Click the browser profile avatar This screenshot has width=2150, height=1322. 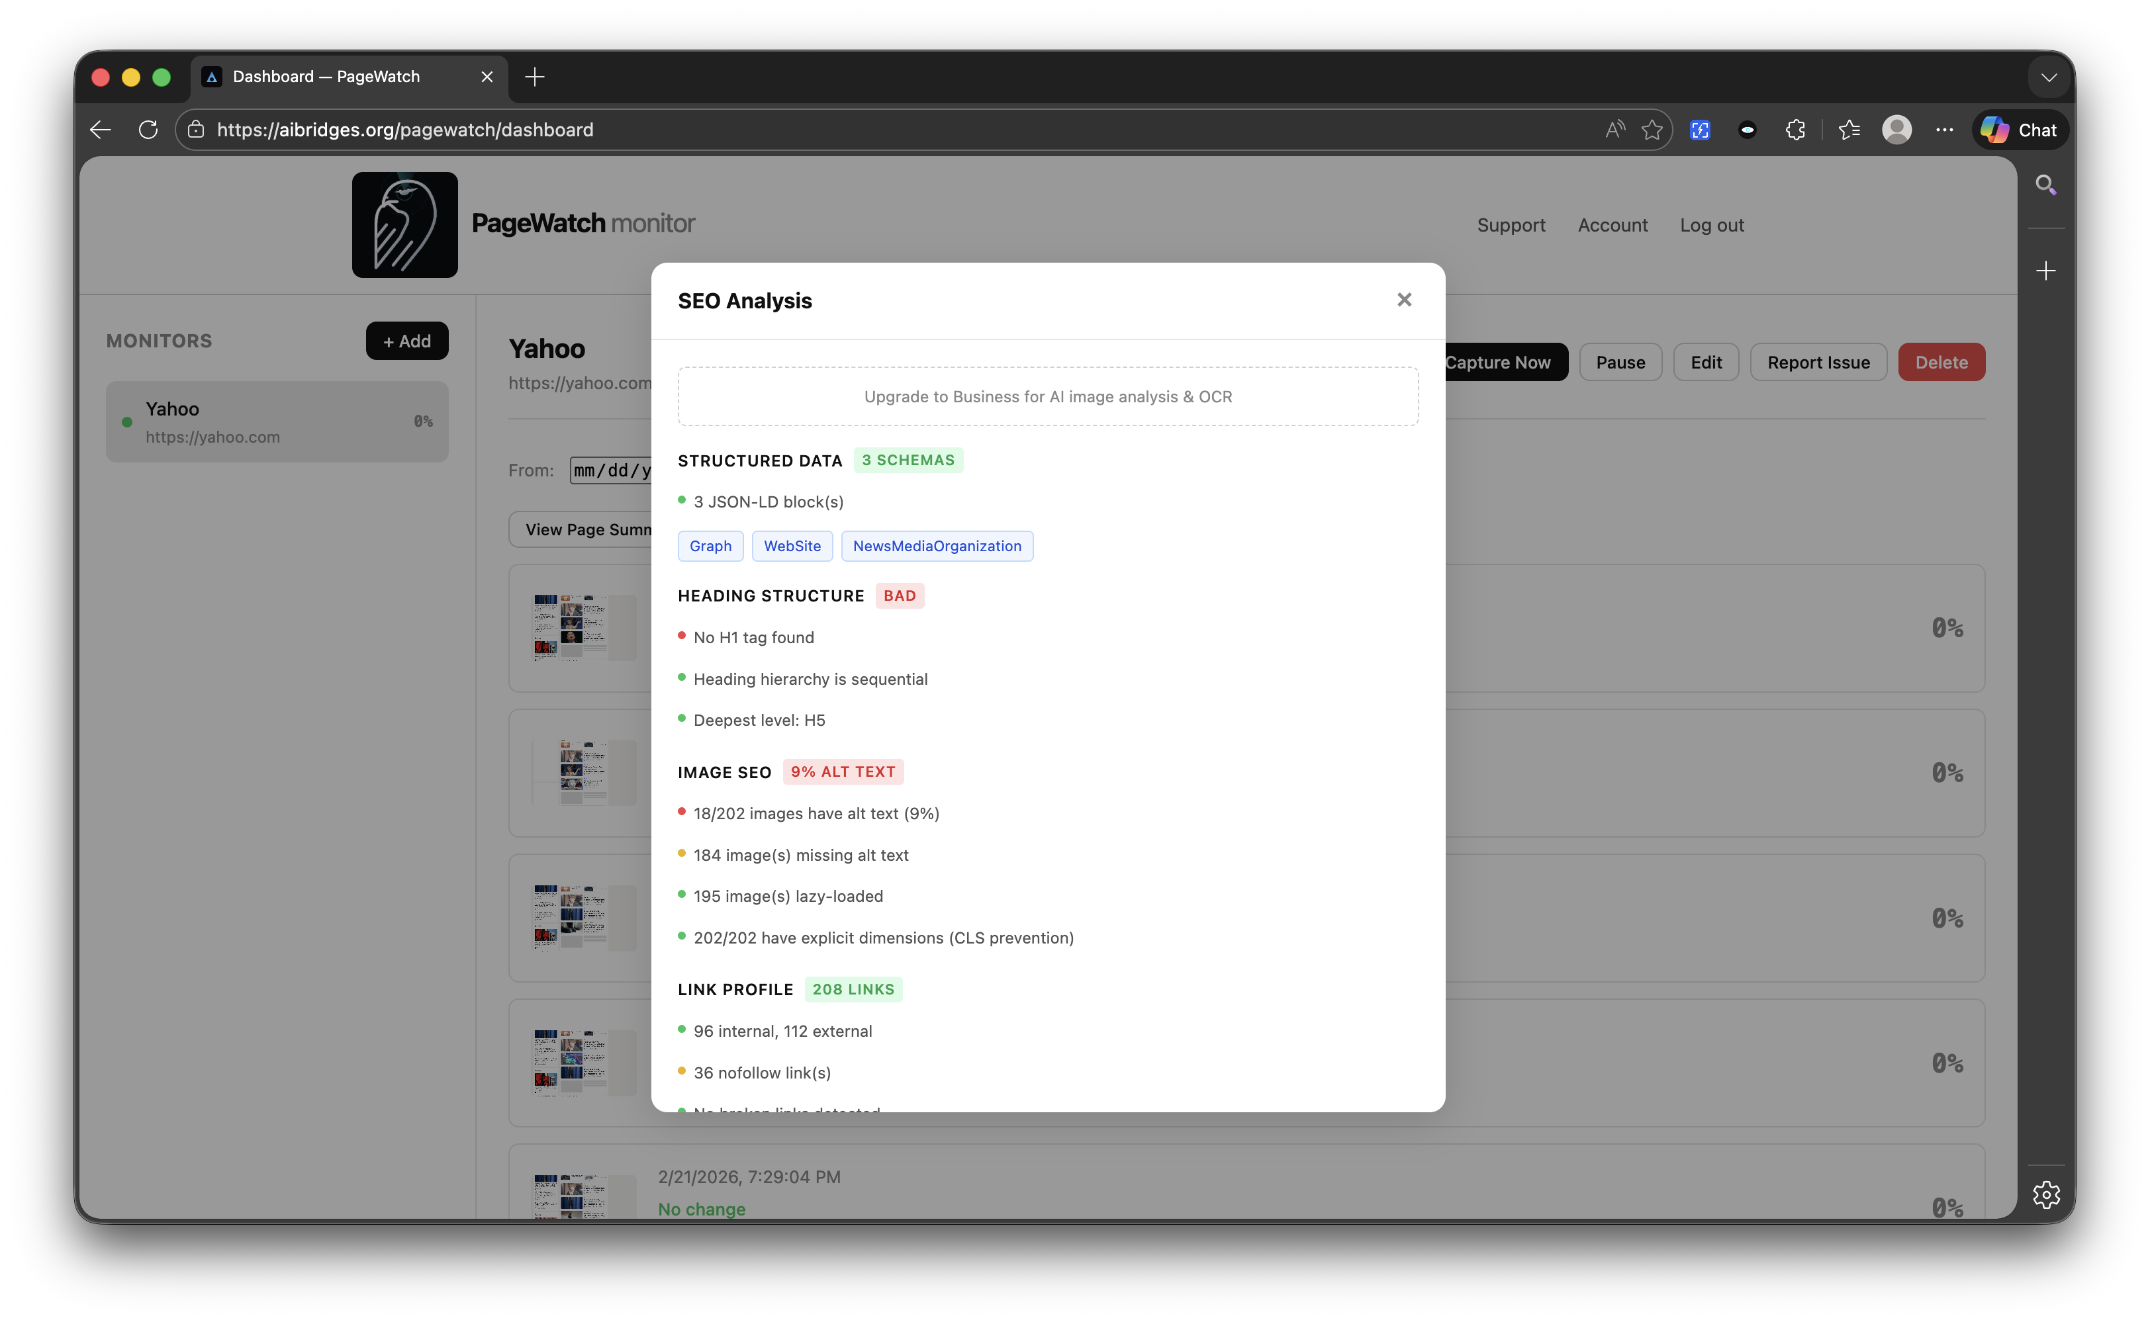[1896, 130]
